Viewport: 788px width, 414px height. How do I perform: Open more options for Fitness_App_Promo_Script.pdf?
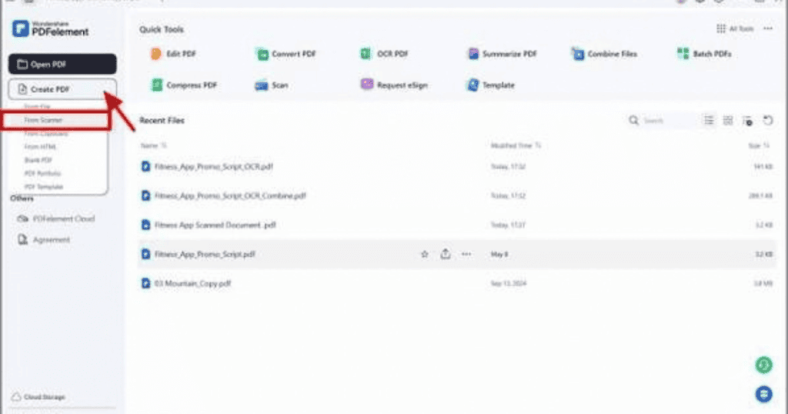point(466,254)
